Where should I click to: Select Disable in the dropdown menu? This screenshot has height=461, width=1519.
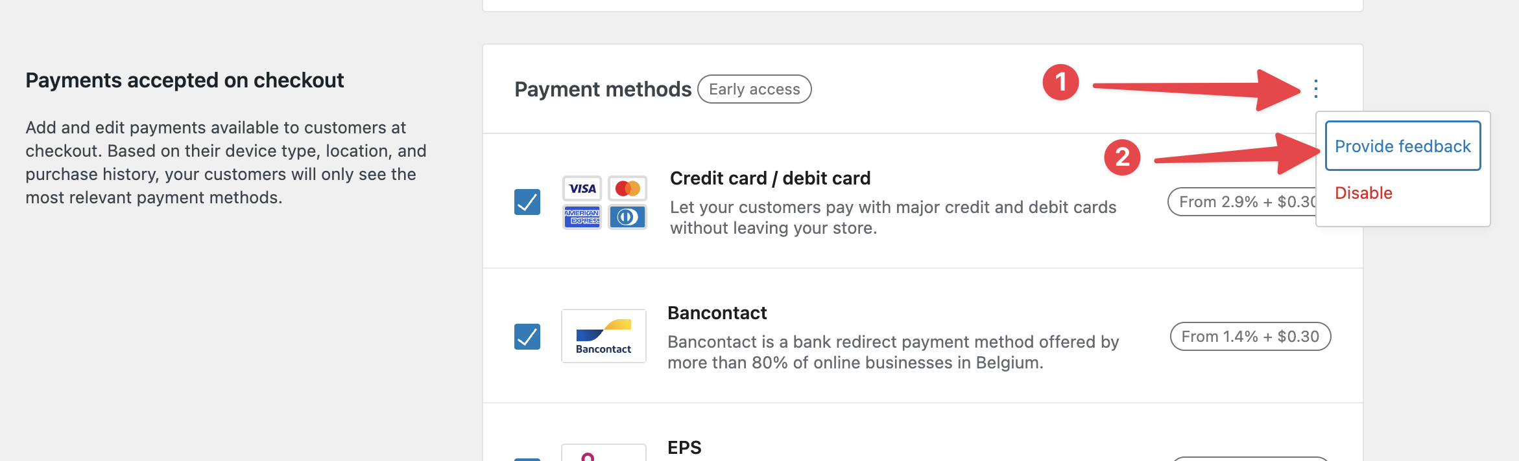tap(1363, 193)
